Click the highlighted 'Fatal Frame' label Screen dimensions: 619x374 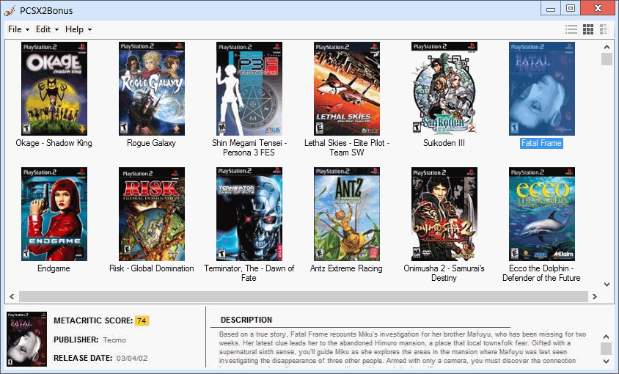pyautogui.click(x=541, y=143)
